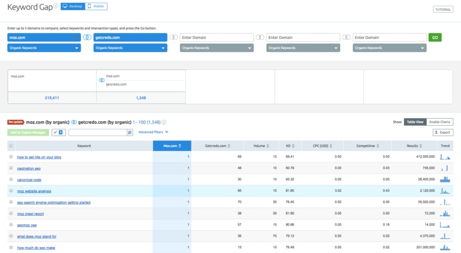The height and width of the screenshot is (253, 461).
Task: Check the box for how much do seo make
Action: click(11, 248)
